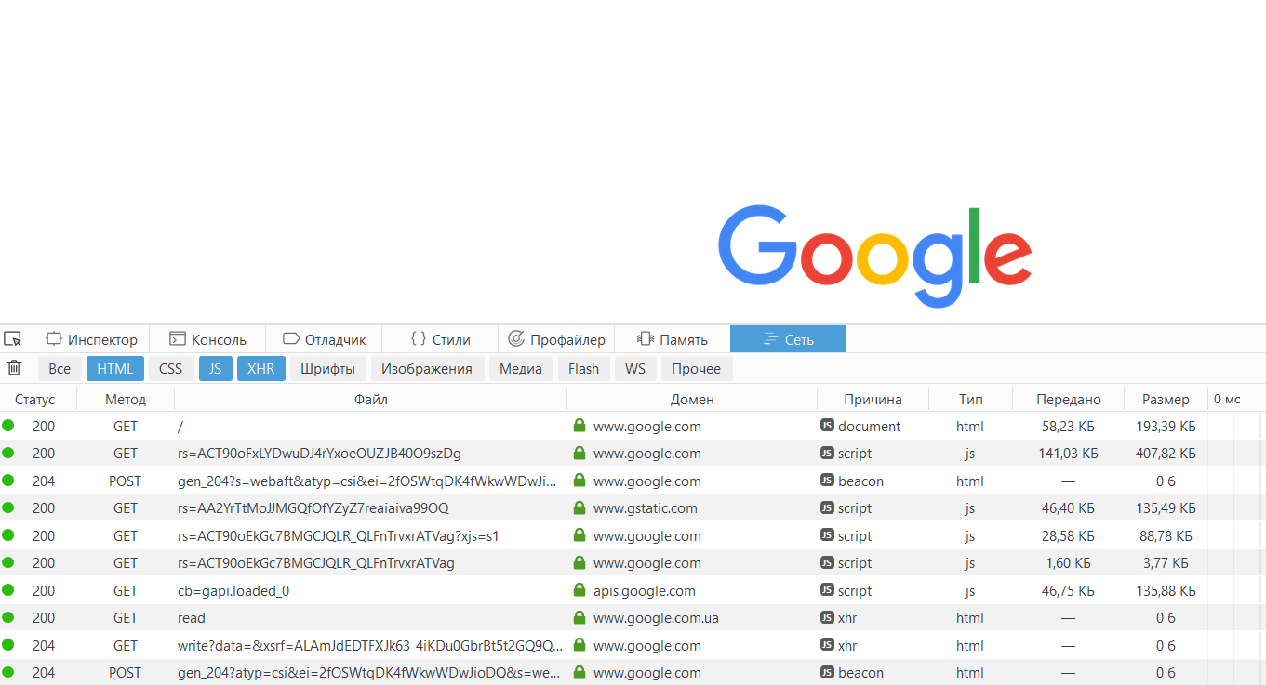Toggle off the XHR filter
Screen dimensions: 1266x685
(260, 369)
